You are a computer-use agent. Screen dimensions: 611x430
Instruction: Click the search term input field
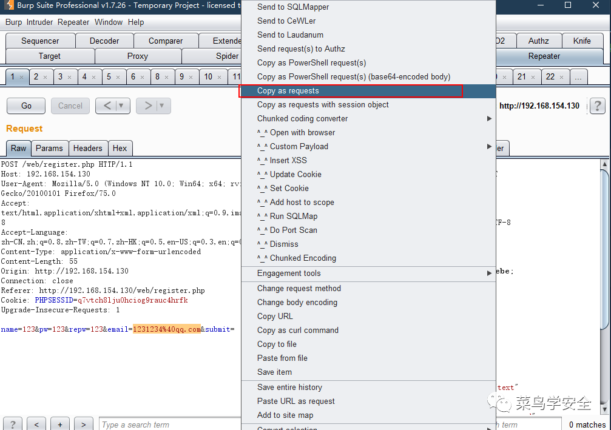pos(170,425)
